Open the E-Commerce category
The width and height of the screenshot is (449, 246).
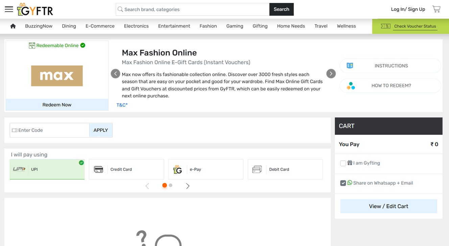100,26
